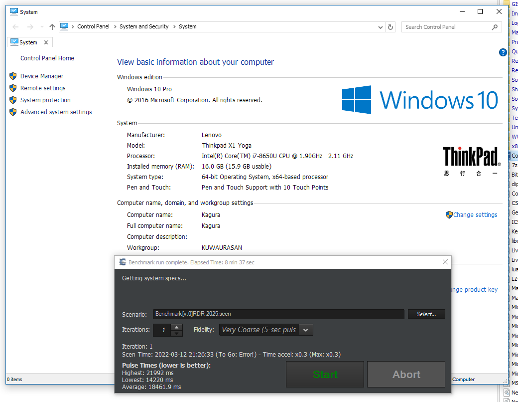
Task: Click 'Average: 18461.9 ms' pulse time text
Action: tap(151, 387)
